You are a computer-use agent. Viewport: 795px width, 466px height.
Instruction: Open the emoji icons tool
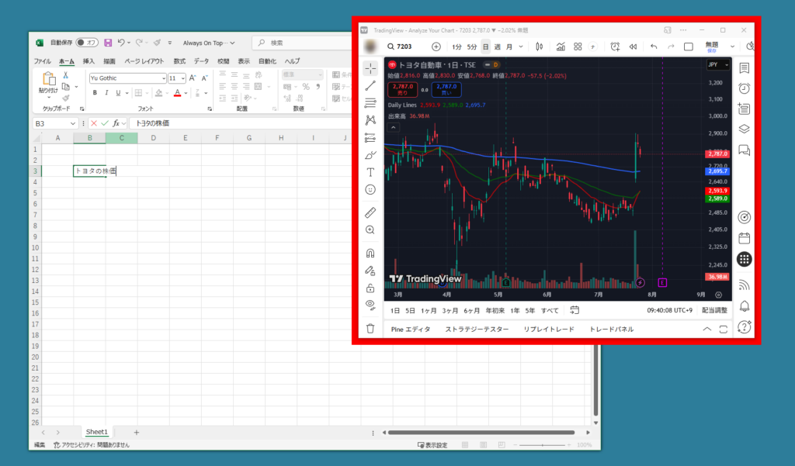click(x=370, y=189)
